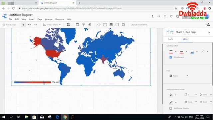Open the Resource menu
The width and height of the screenshot is (213, 120).
pyautogui.click(x=60, y=19)
